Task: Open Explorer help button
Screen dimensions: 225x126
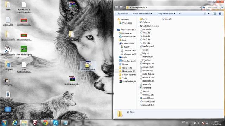Action: [220, 14]
